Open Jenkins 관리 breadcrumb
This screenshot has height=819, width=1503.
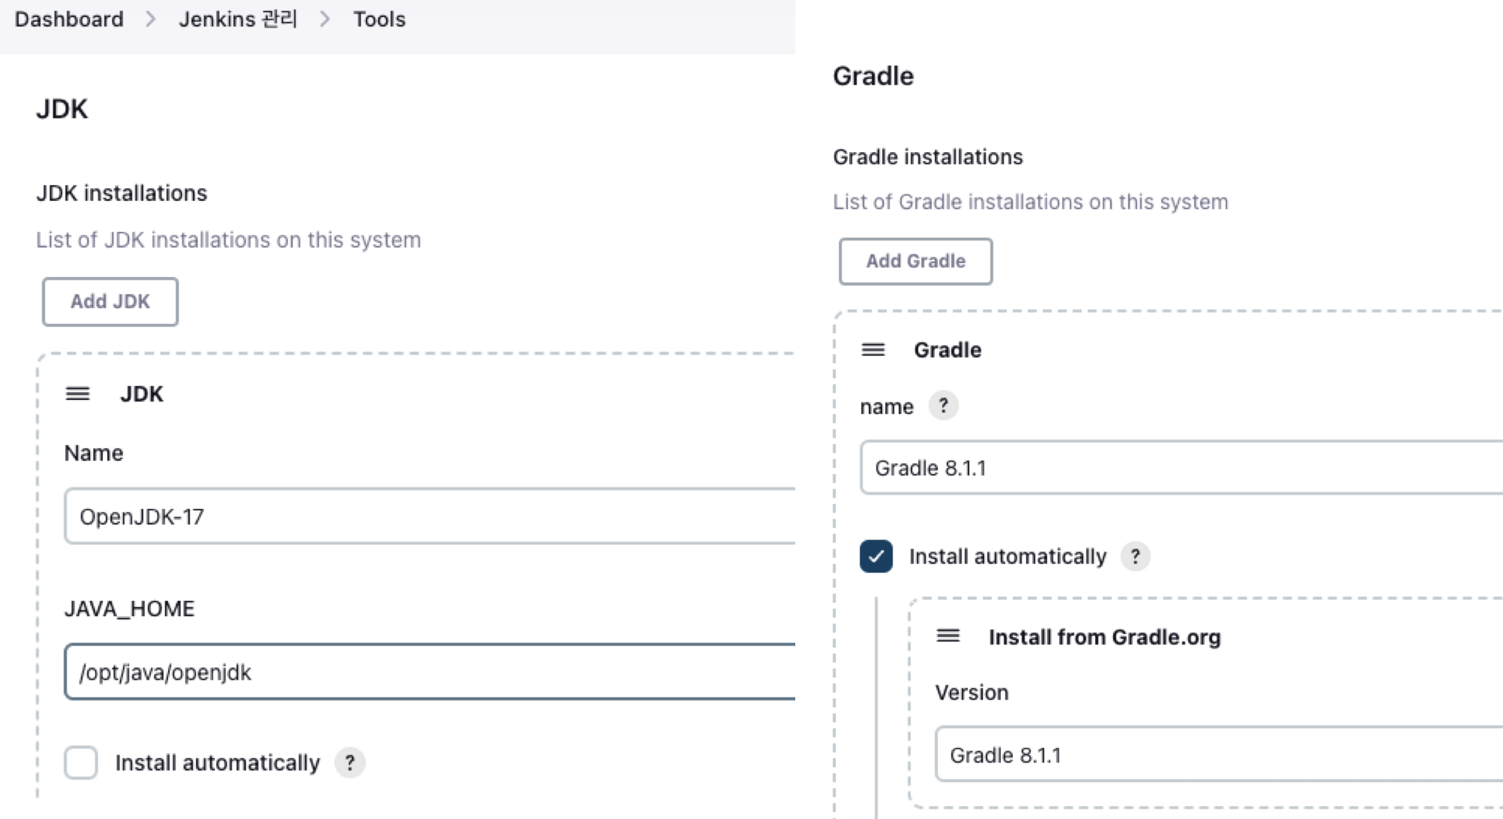[238, 20]
